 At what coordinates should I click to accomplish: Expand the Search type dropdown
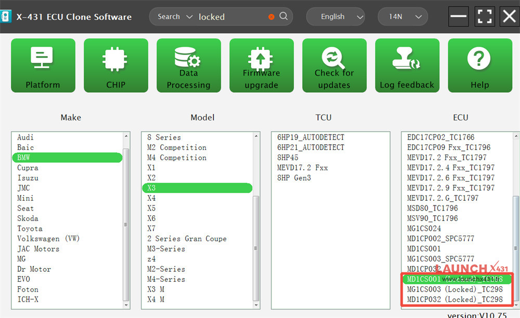[175, 17]
